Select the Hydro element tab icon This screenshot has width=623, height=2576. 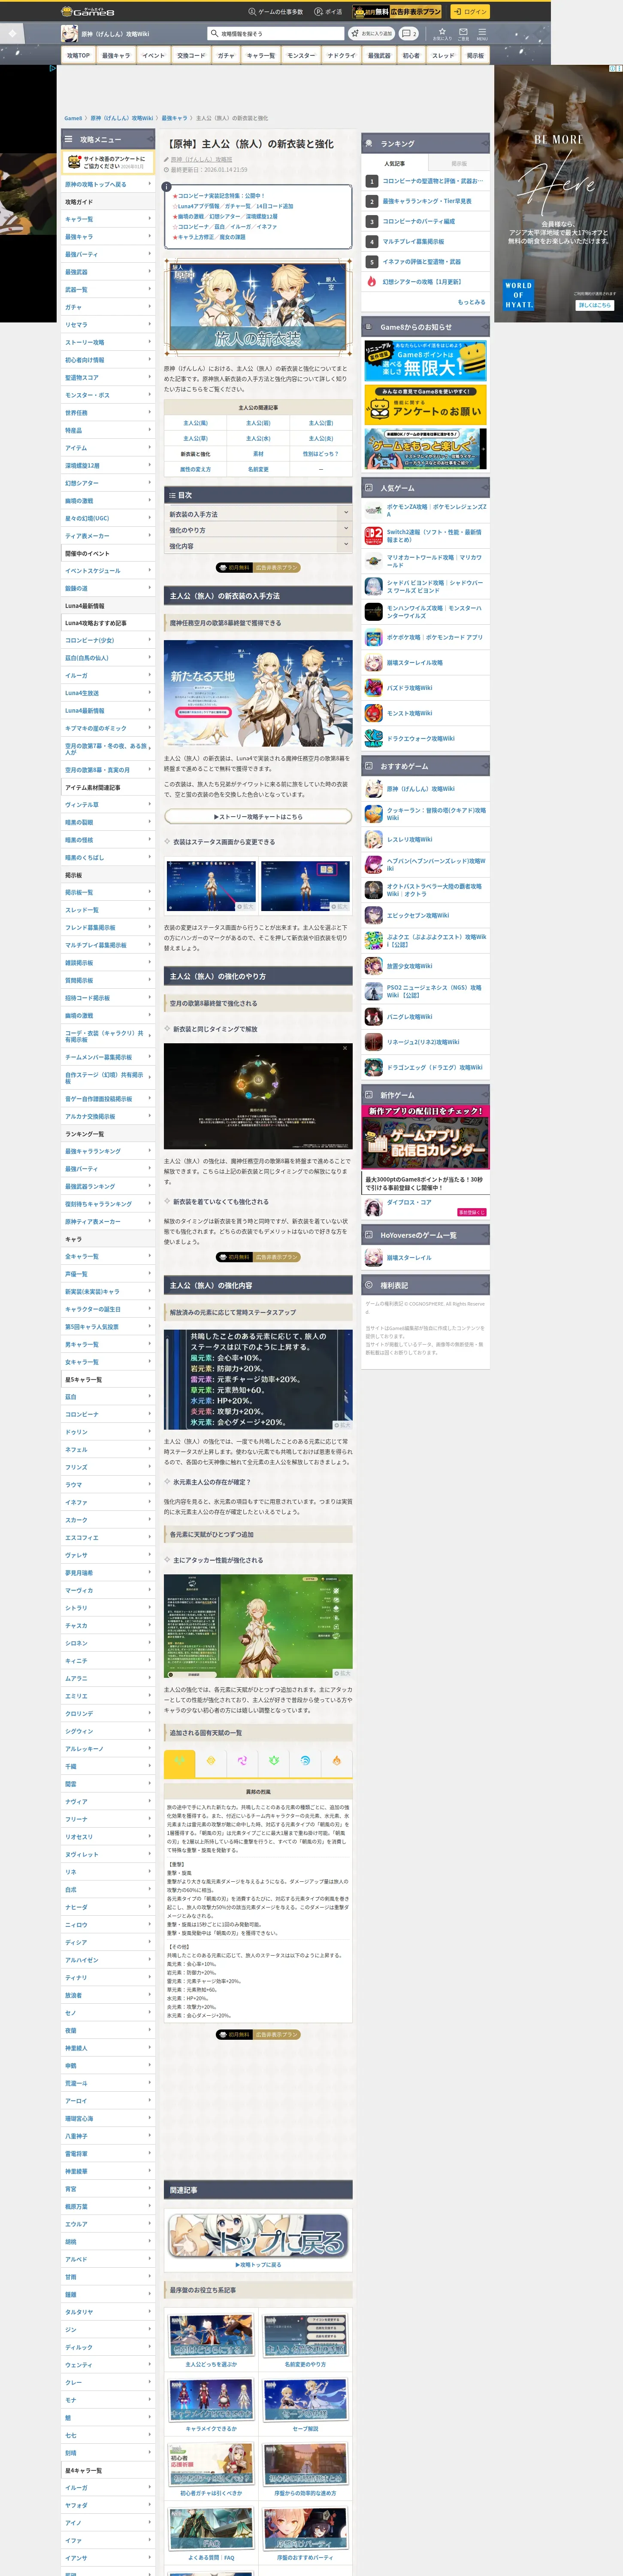coord(305,1761)
